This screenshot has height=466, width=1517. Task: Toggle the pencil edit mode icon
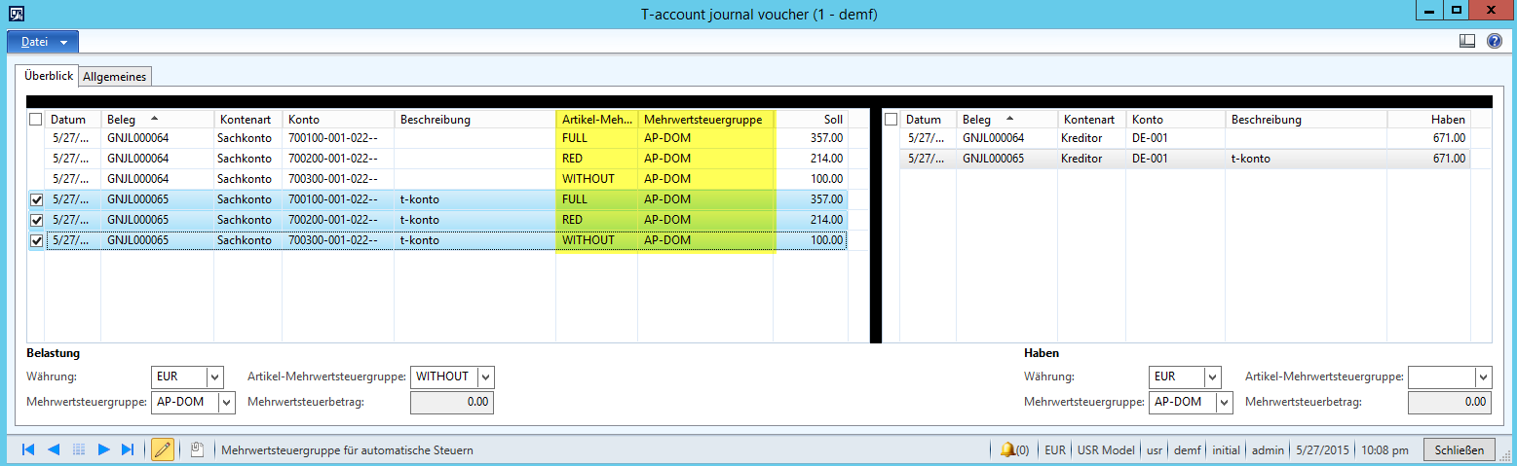[163, 449]
